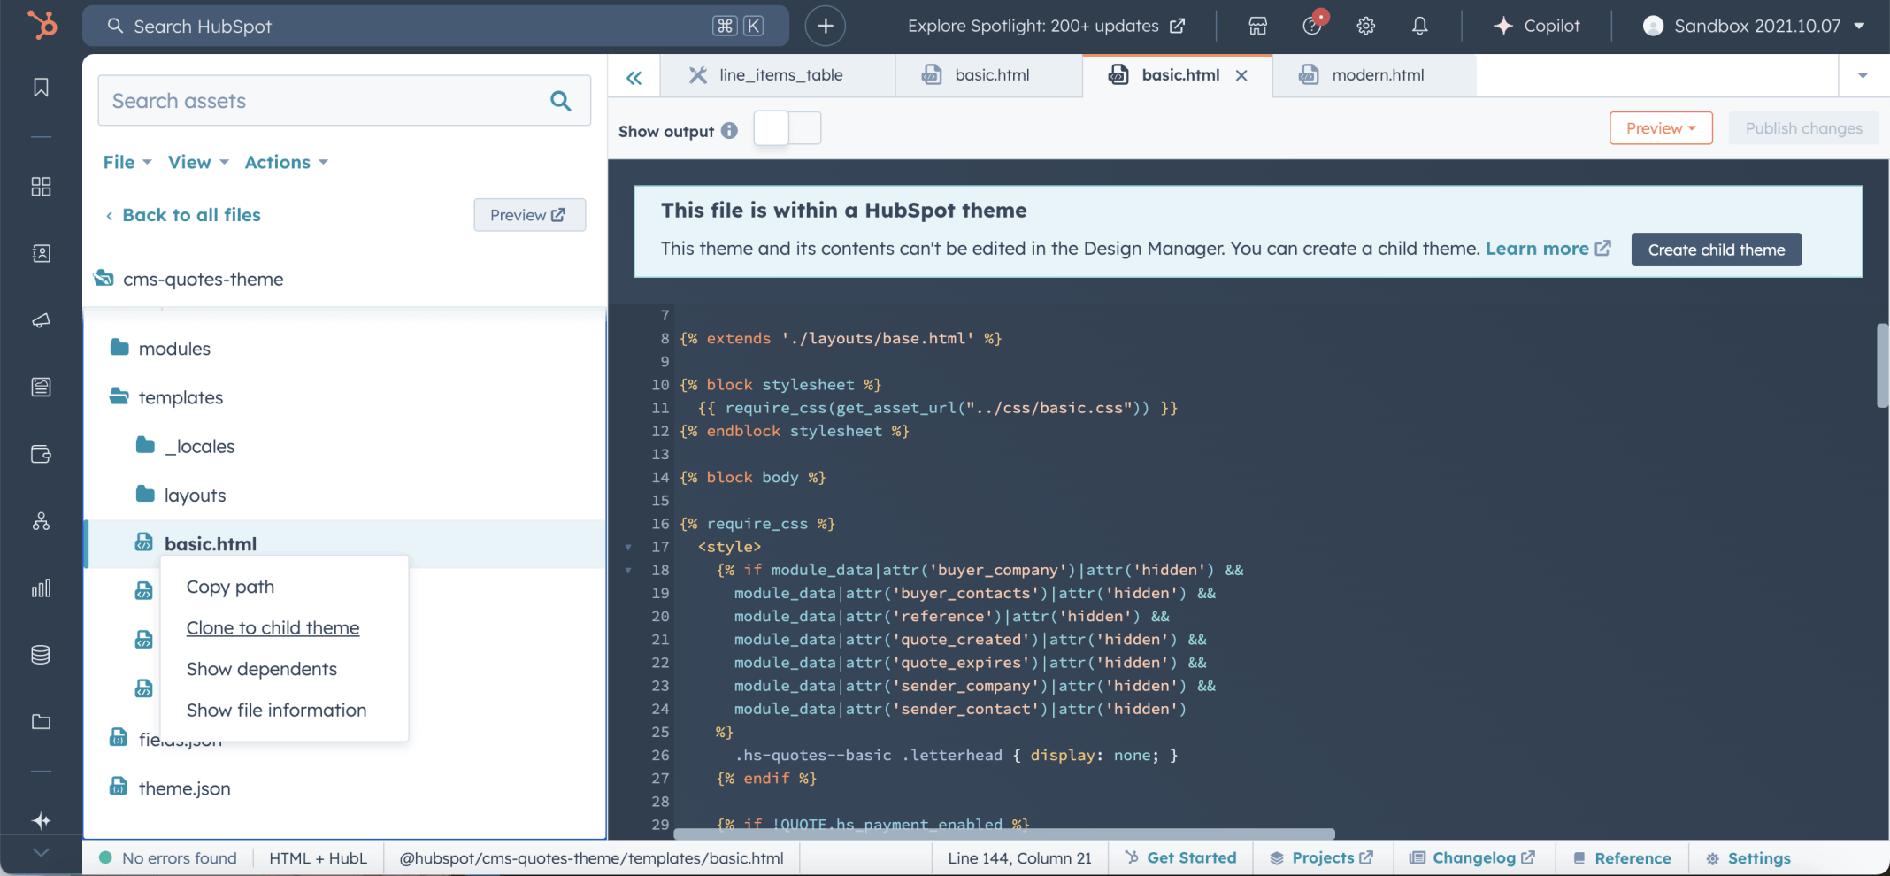Choose Clone to child theme
The height and width of the screenshot is (876, 1890).
(x=273, y=627)
